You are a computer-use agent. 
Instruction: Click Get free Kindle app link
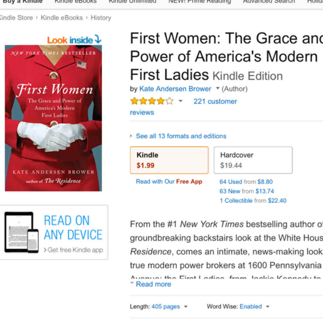pos(75,250)
